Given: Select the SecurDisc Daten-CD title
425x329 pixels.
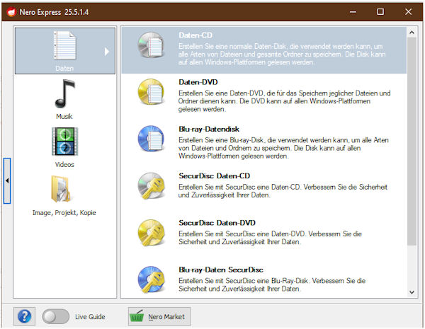Looking at the screenshot, I should (x=214, y=175).
